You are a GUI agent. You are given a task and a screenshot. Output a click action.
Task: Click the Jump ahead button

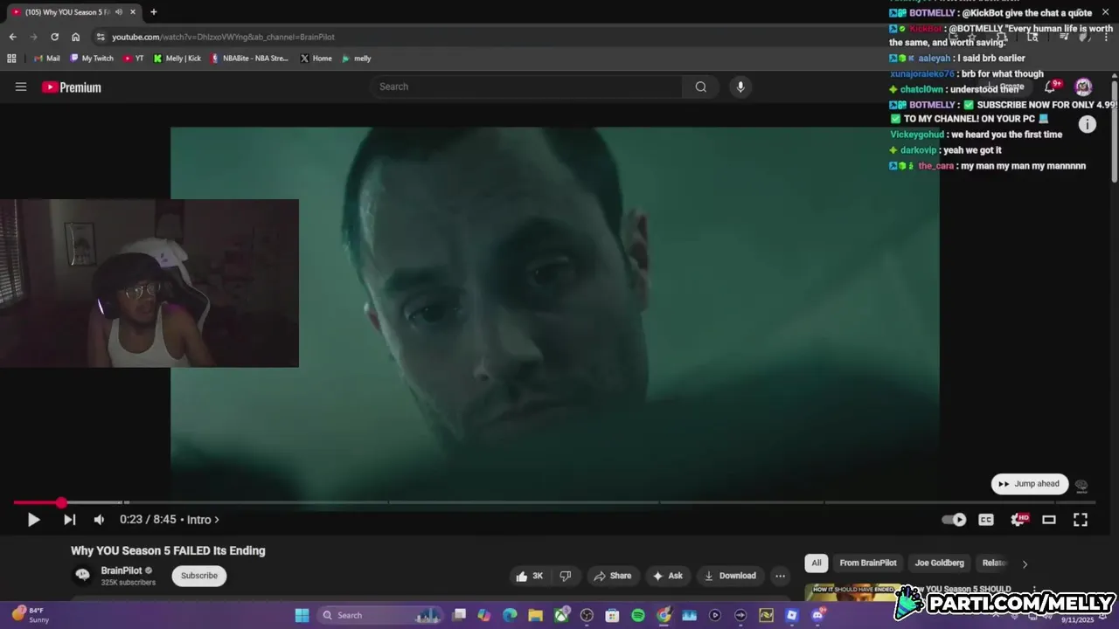click(1030, 484)
